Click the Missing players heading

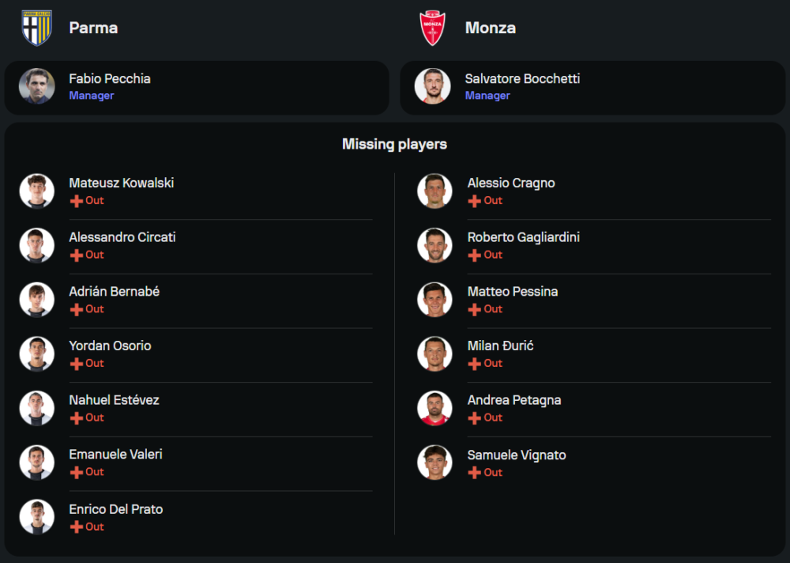[x=394, y=144]
